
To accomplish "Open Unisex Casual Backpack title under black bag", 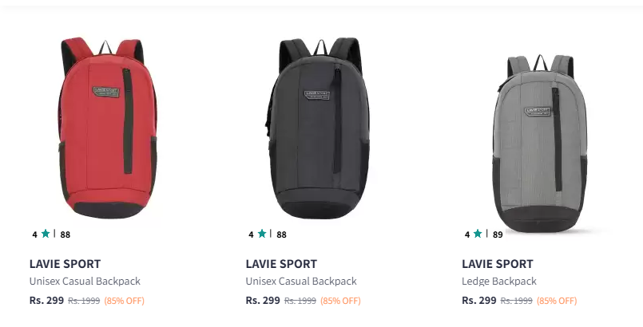I will (301, 282).
